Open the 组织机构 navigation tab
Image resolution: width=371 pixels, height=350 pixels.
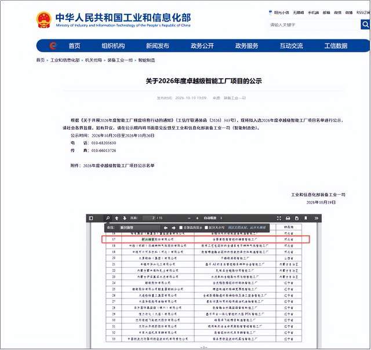(x=113, y=46)
